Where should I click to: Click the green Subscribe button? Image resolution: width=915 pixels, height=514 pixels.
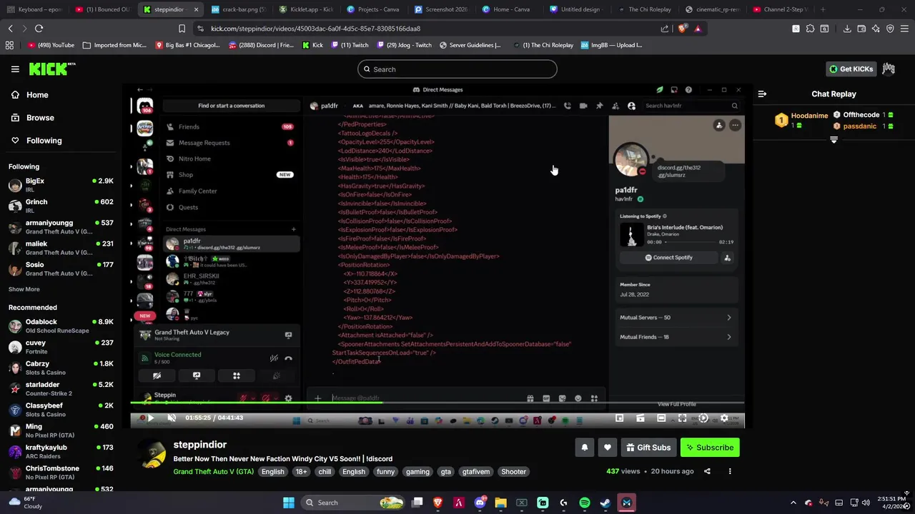click(x=710, y=448)
